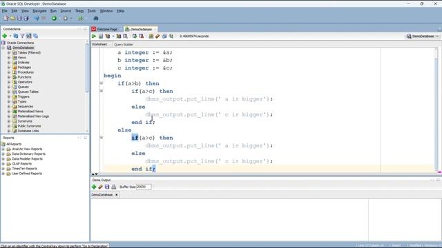Open the Tools menu
The width and height of the screenshot is (442, 248).
92,11
